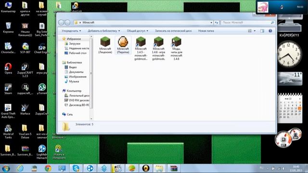Image resolution: width=308 pixels, height=173 pixels.
Task: Click the Поиск: Minecraft search field
Action: click(x=248, y=23)
